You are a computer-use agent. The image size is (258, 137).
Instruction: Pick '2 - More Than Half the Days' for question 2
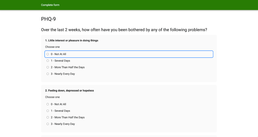pos(48,117)
